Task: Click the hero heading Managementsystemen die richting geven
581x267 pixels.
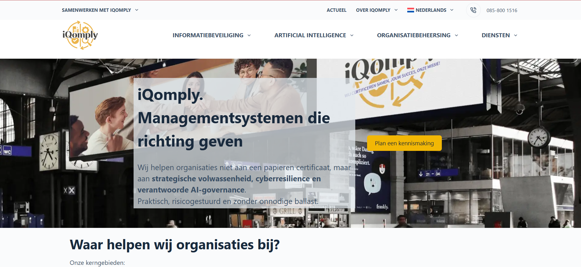Action: click(x=234, y=129)
